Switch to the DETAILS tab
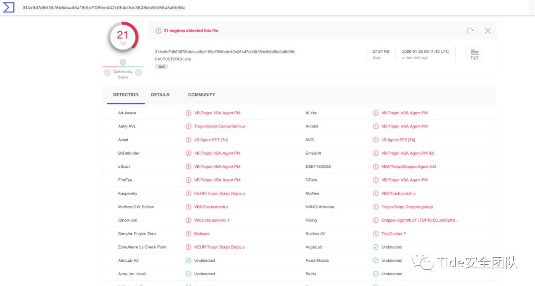The width and height of the screenshot is (535, 286). point(160,95)
